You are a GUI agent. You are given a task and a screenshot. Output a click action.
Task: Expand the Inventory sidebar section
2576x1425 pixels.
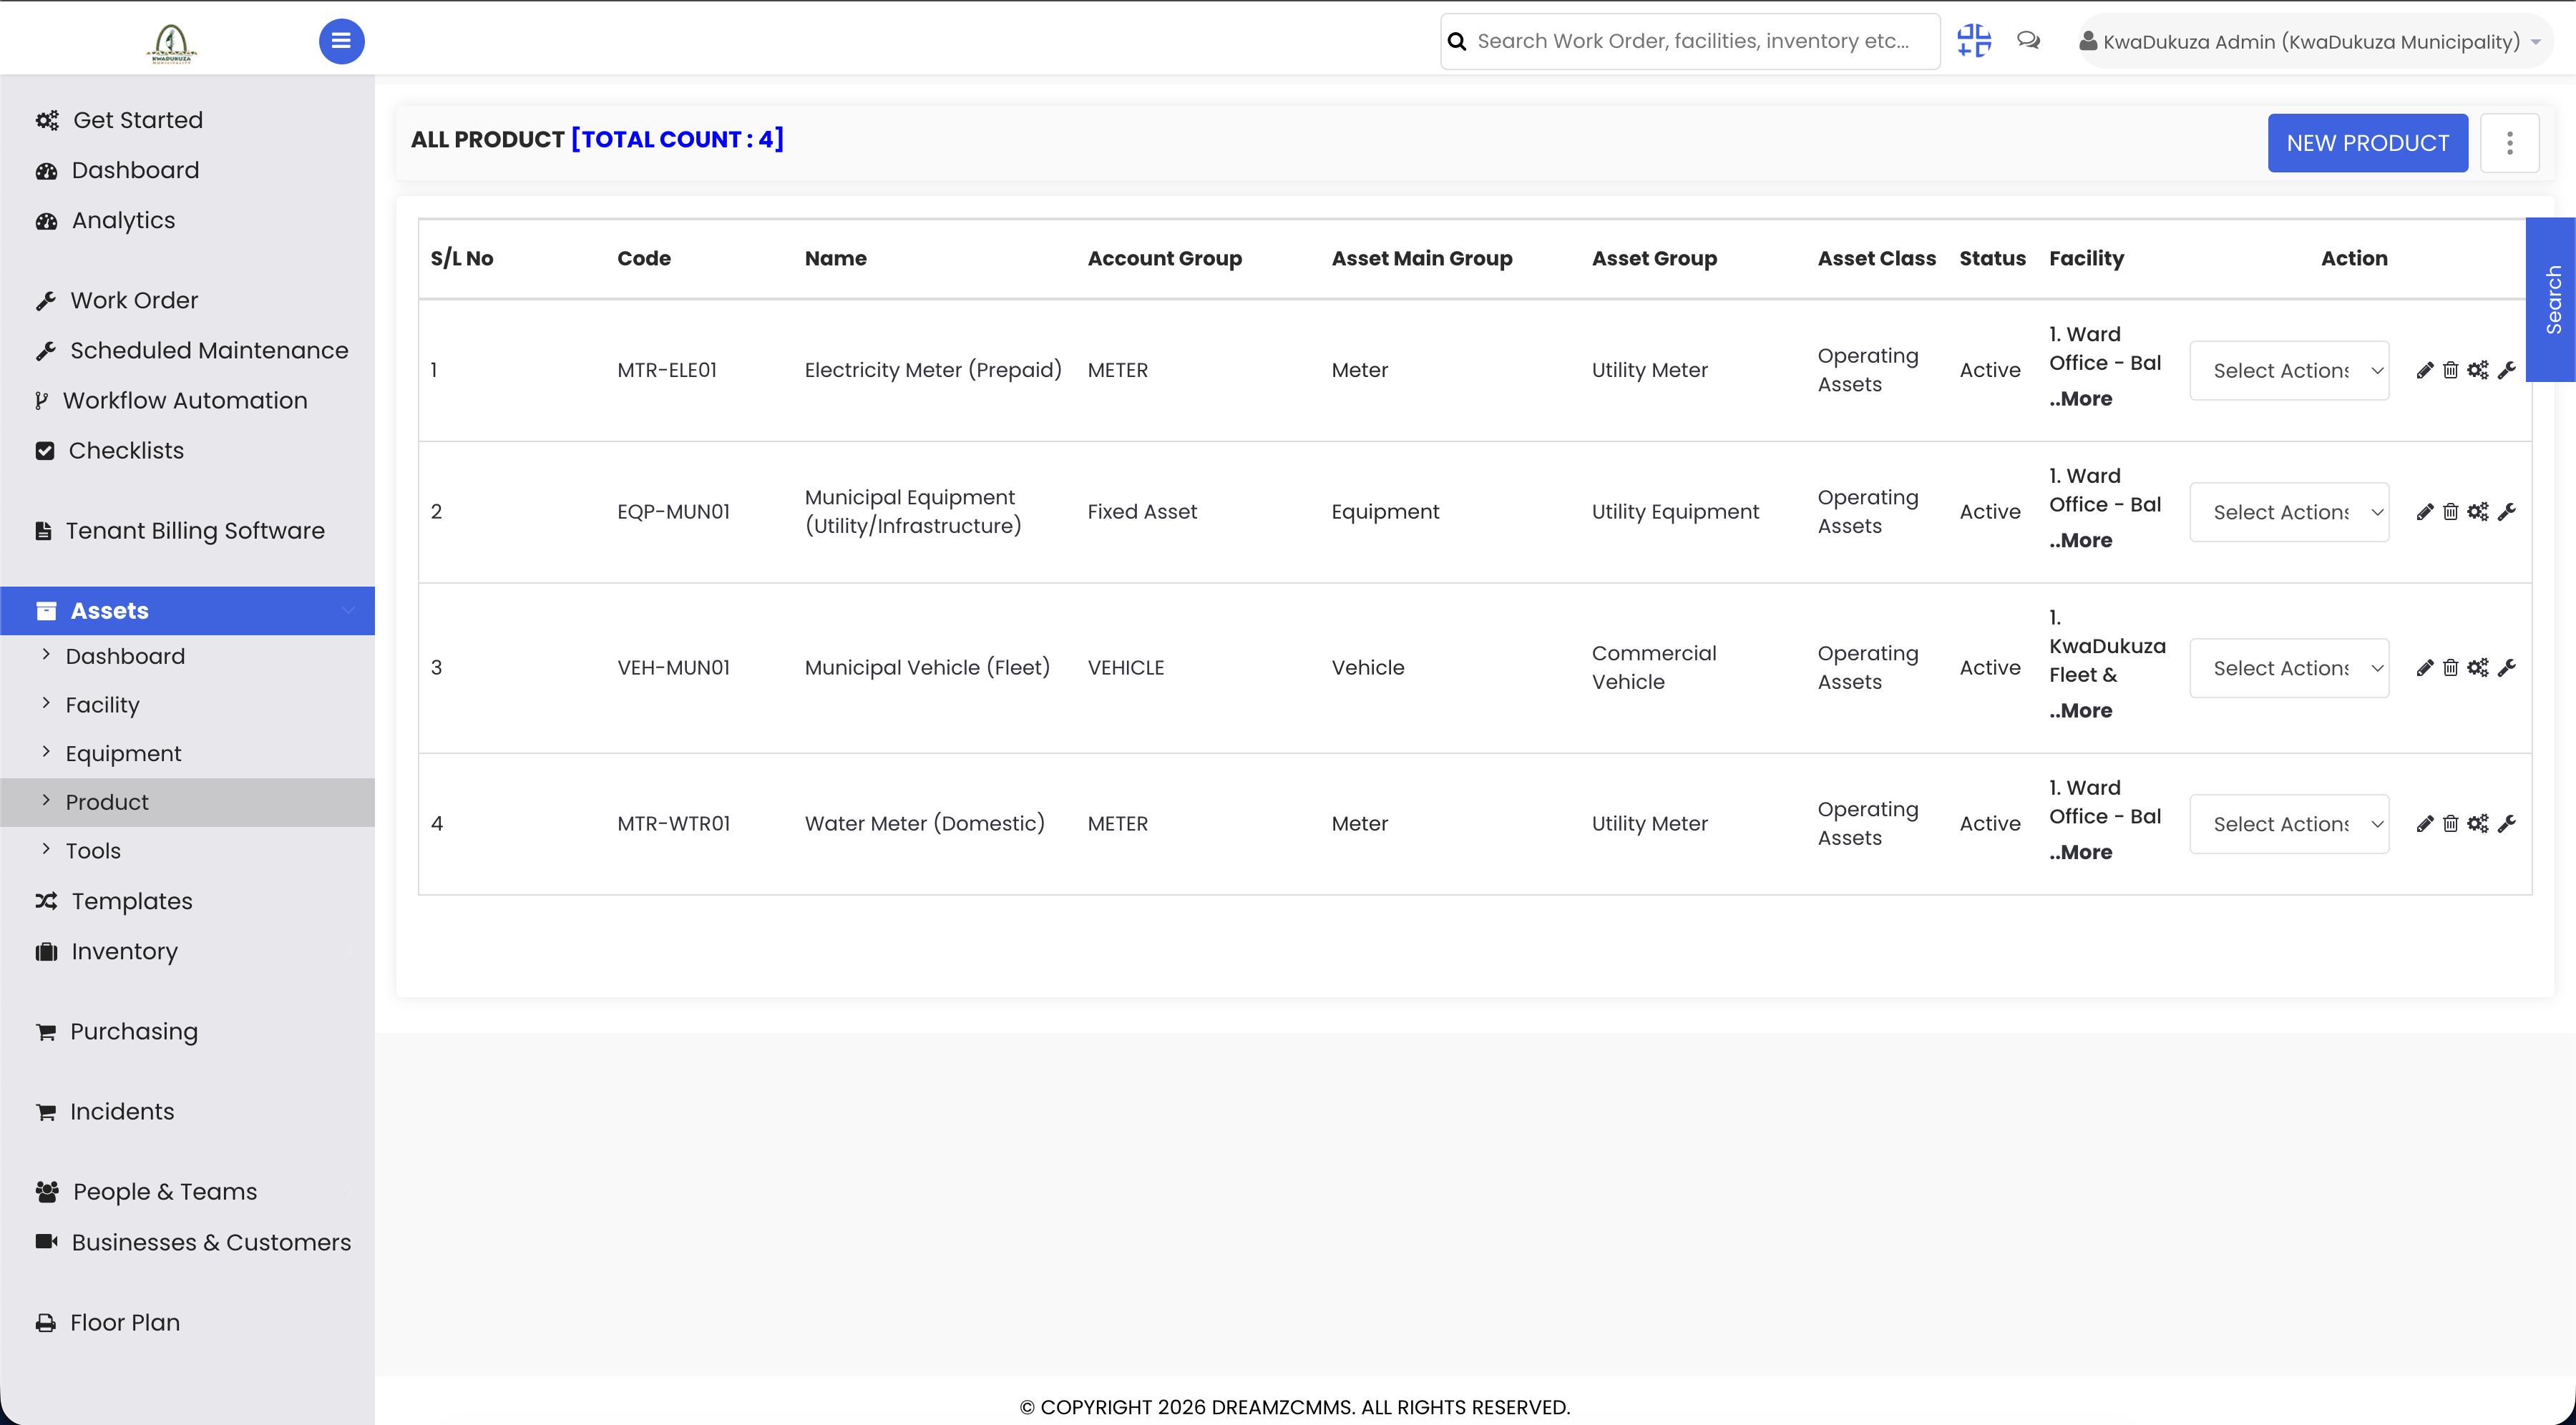[x=187, y=952]
